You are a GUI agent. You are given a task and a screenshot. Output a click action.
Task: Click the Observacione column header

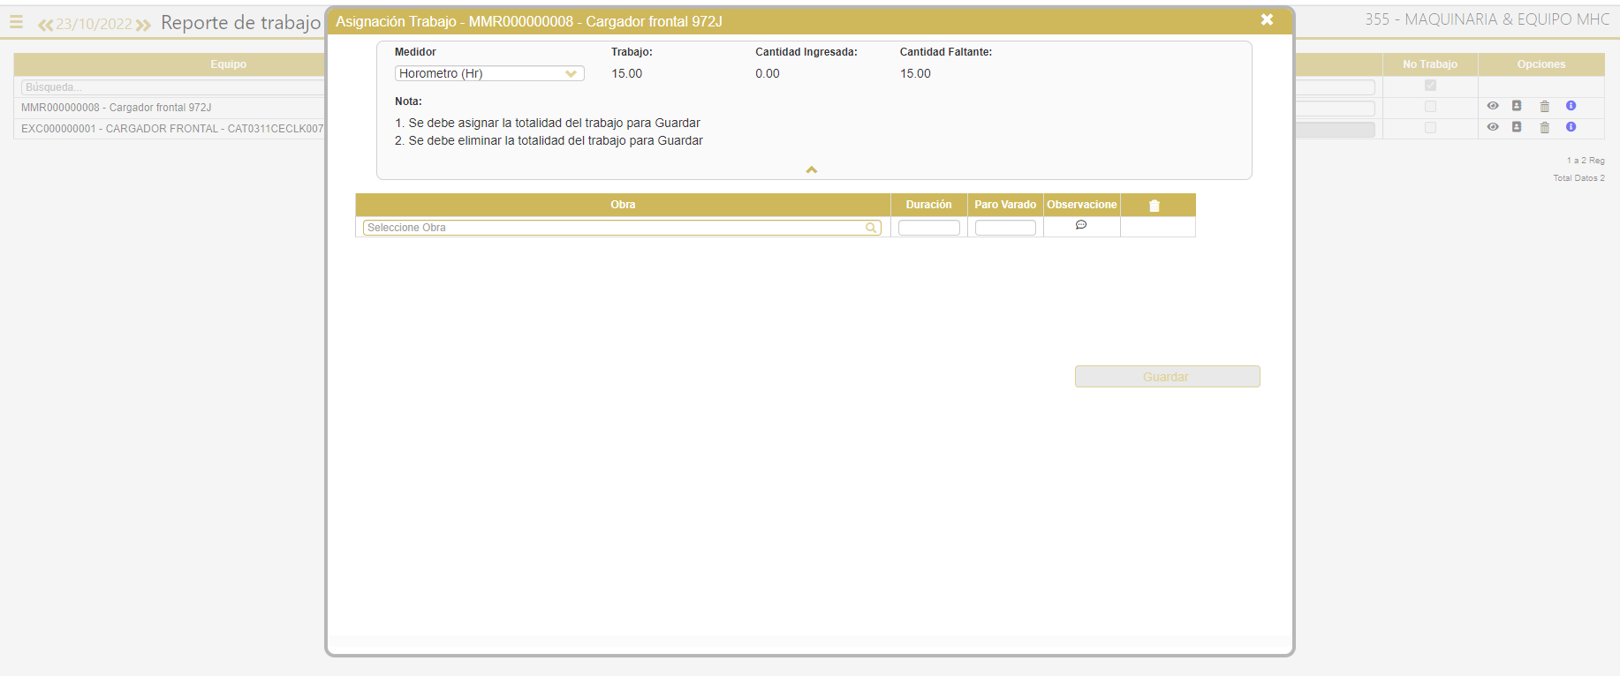click(x=1082, y=205)
